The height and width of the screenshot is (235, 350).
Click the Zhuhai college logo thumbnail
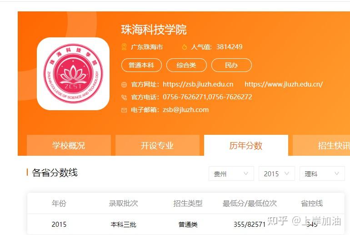click(x=73, y=74)
